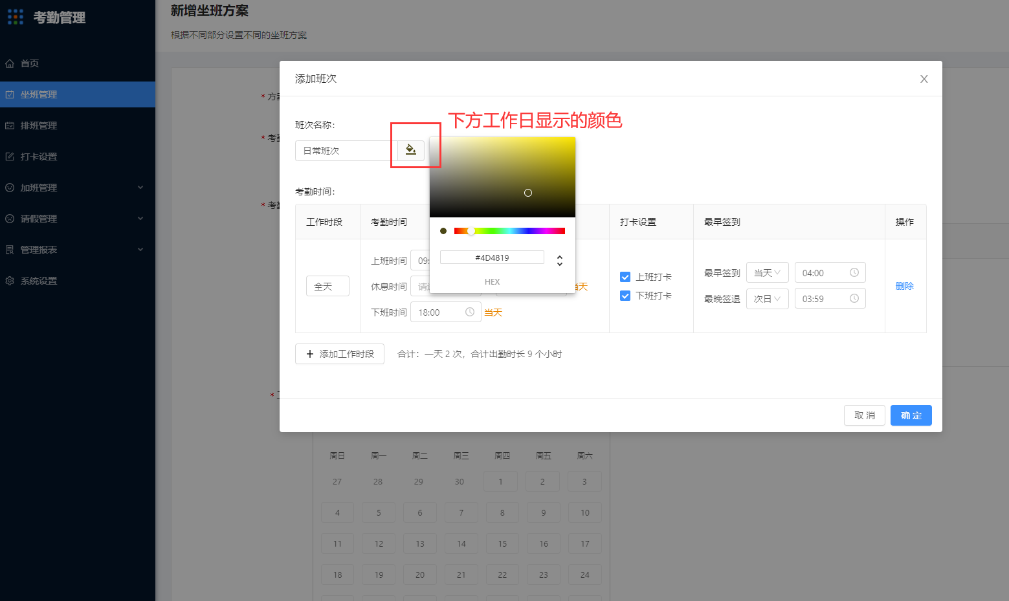This screenshot has height=601, width=1009.
Task: Click the hue slider handle
Action: 471,231
